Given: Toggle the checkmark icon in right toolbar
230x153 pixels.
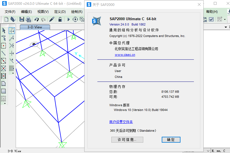Looking at the screenshot, I should click(x=211, y=19).
